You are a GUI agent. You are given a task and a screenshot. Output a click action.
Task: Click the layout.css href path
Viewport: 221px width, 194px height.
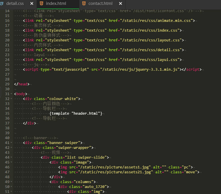(151, 40)
